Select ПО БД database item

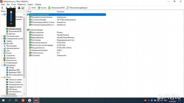coord(11,68)
